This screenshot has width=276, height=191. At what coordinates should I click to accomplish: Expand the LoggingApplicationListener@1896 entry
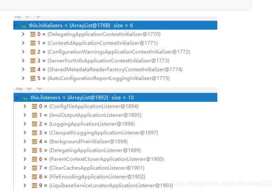(25, 124)
